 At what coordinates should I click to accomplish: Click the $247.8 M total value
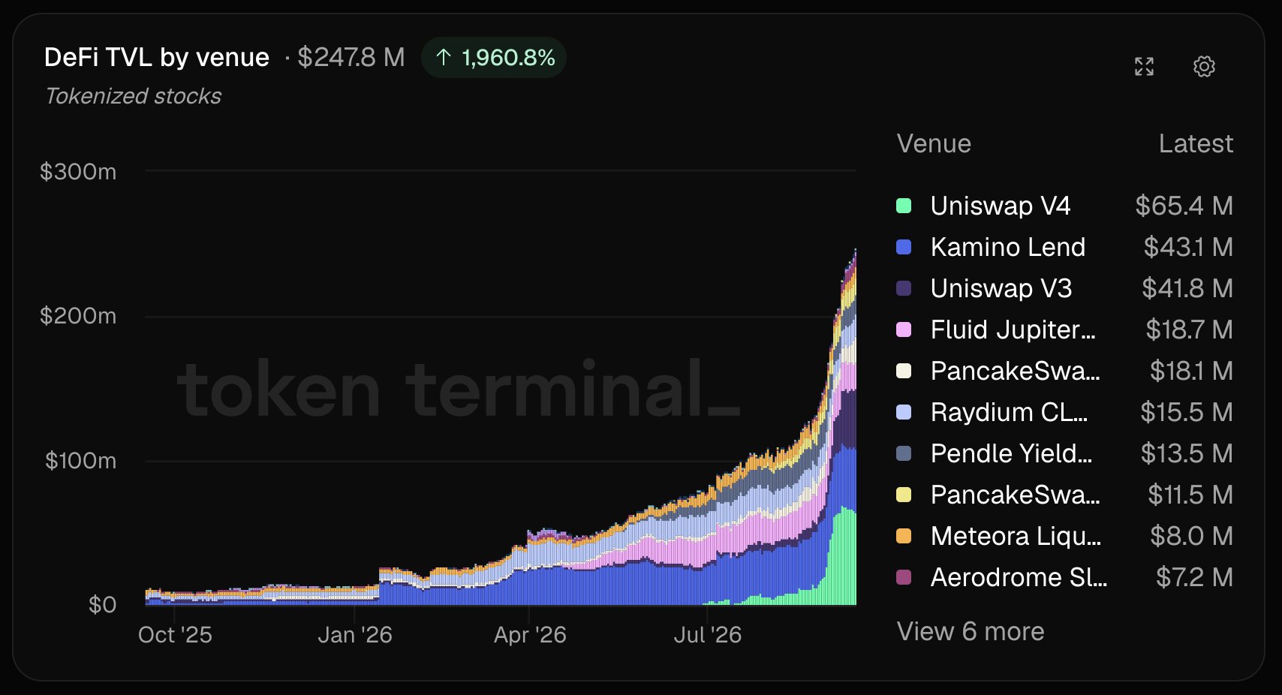click(351, 57)
